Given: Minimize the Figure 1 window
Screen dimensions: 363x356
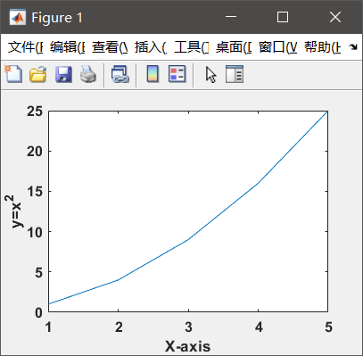Looking at the screenshot, I should point(231,17).
